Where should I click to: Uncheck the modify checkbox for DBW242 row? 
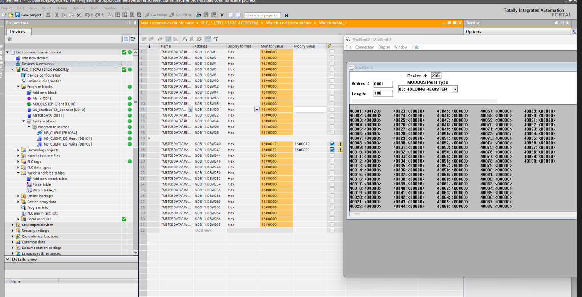[332, 150]
